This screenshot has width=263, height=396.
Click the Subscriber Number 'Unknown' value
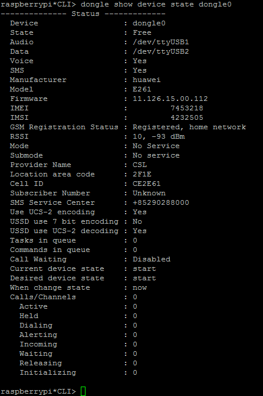(x=149, y=193)
